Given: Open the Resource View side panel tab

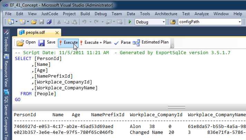Looking at the screenshot, I should coord(6,71).
